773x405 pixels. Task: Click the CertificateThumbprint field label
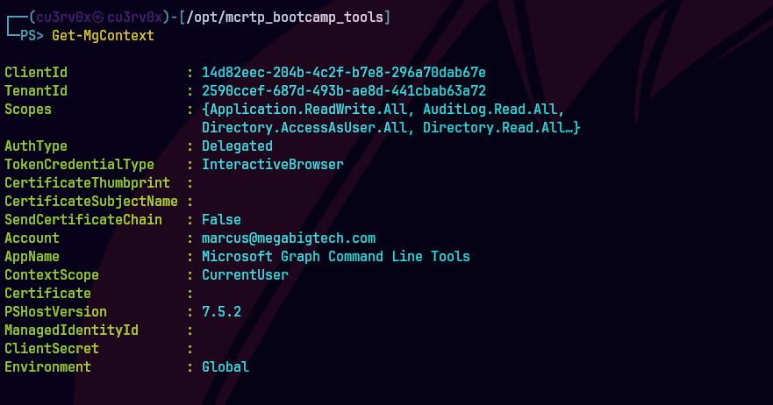(x=86, y=183)
